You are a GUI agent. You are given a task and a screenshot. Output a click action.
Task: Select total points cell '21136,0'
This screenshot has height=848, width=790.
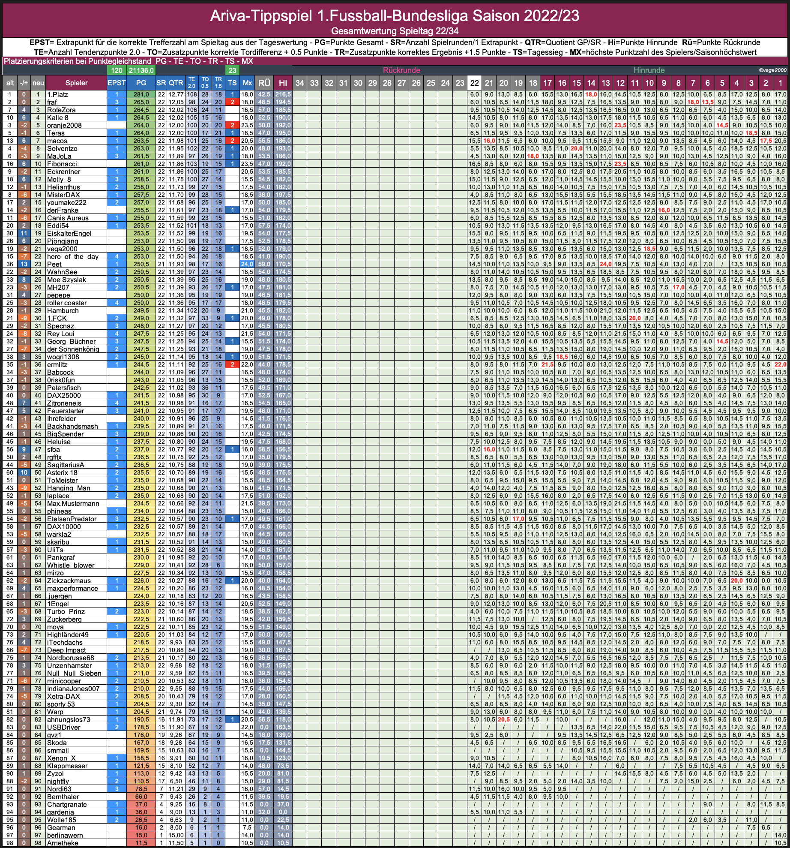(141, 70)
